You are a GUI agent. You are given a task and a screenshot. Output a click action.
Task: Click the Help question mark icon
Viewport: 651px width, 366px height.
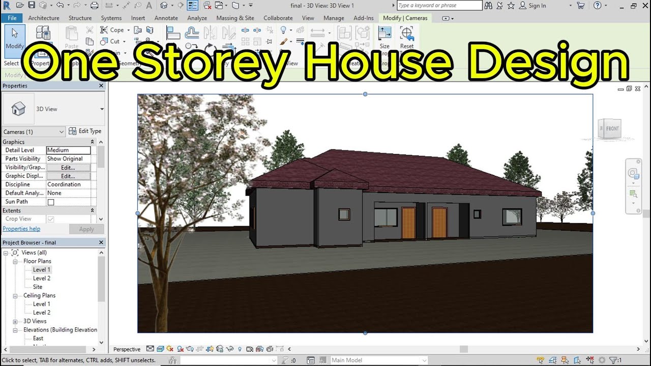[x=597, y=5]
